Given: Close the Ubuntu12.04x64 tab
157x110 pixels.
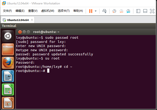Looking at the screenshot, I should (x=32, y=20).
